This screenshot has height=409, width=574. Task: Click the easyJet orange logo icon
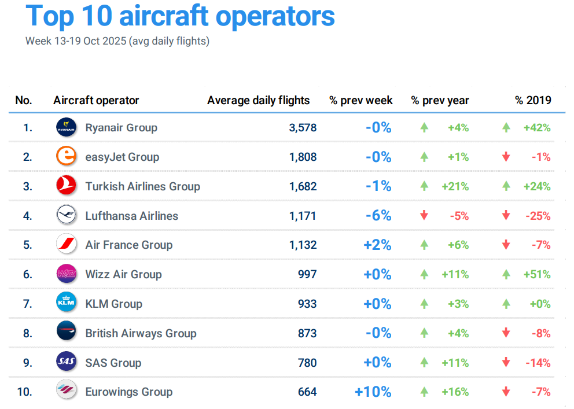[66, 157]
